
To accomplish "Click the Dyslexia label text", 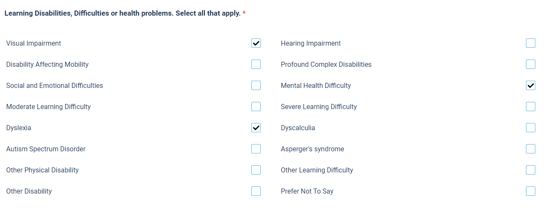I will pos(19,128).
